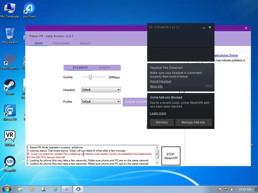This screenshot has width=258, height=193.
Task: Open the My Computer desktop icon
Action: (10, 10)
